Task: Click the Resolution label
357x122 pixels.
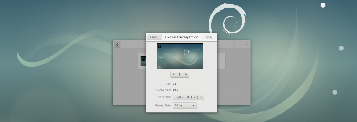Action: (x=164, y=97)
